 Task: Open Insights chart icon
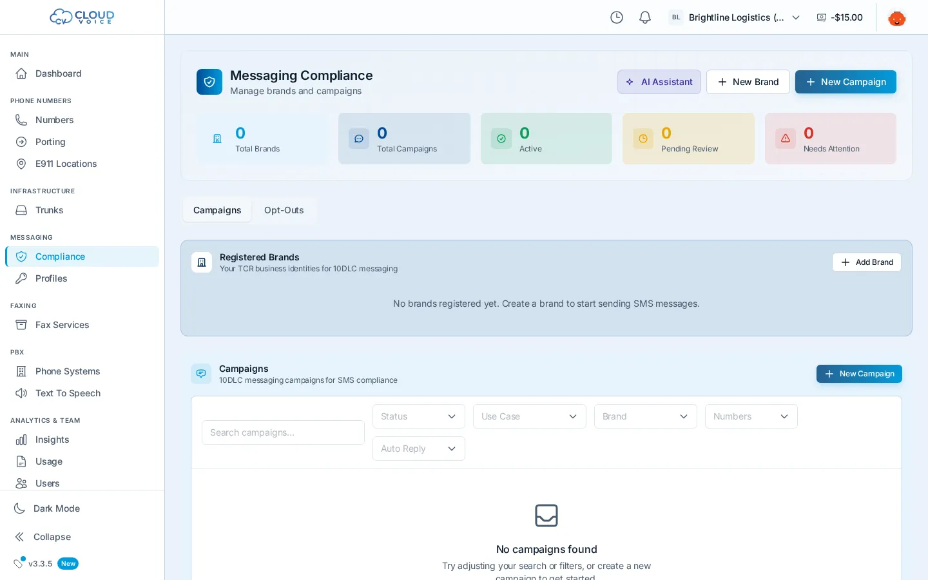pyautogui.click(x=21, y=440)
